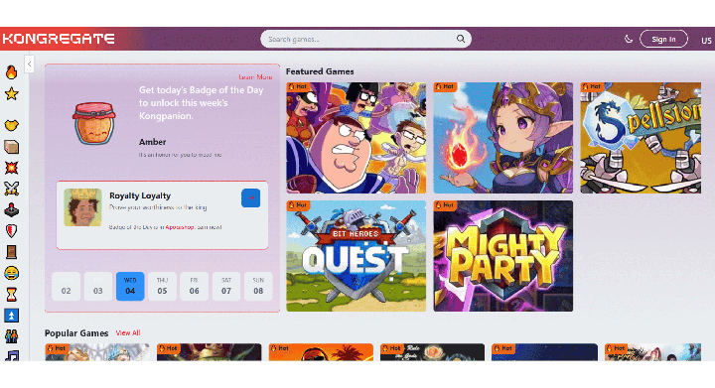This screenshot has width=715, height=388.
Task: Click the music note sidebar icon
Action: (12, 355)
